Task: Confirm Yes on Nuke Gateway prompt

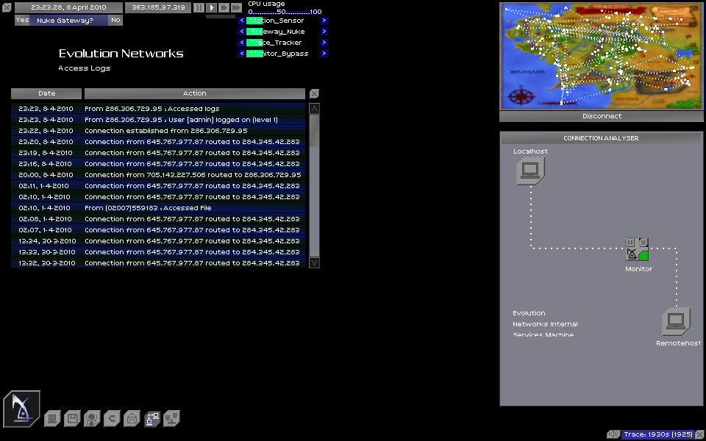Action: pos(22,20)
